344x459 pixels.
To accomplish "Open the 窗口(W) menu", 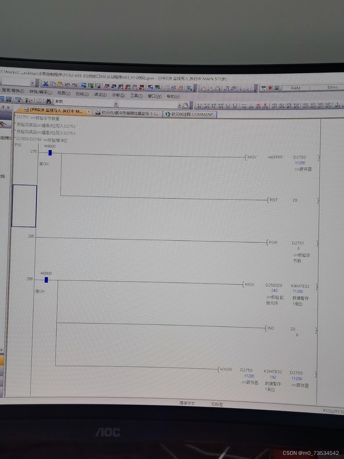I will click(x=154, y=96).
